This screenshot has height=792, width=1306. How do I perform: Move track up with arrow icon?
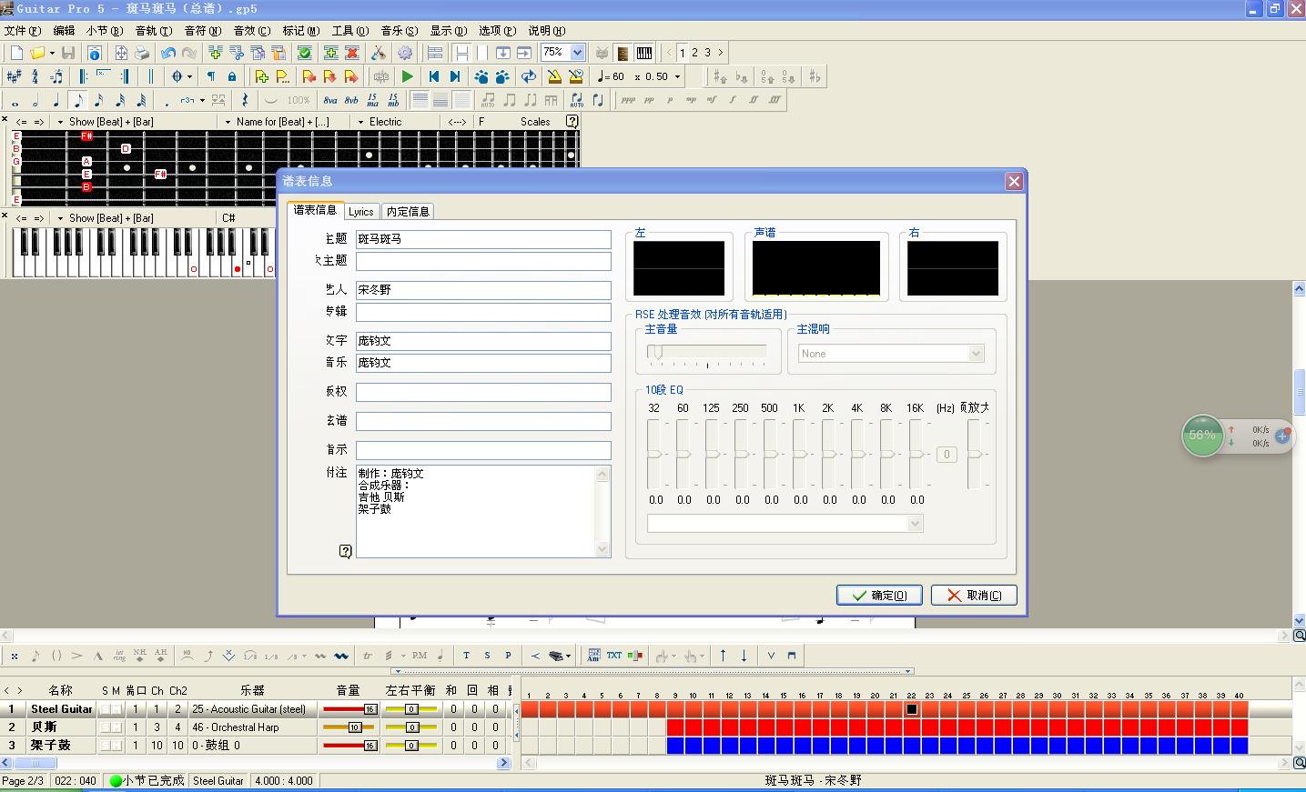[x=723, y=656]
